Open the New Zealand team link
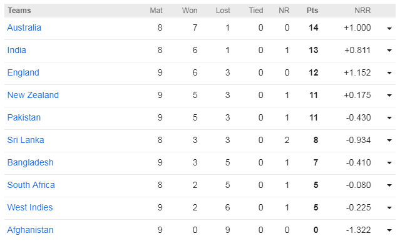 coord(33,96)
